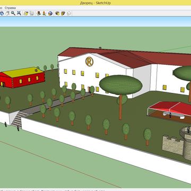Click the icon left of Google Earth globe
191x191 pixels.
pos(44,13)
